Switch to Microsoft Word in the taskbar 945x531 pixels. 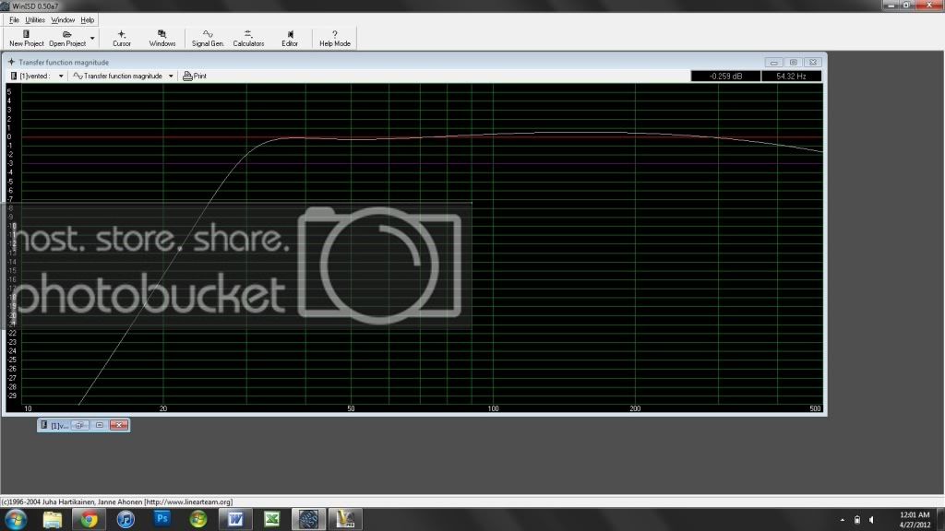click(235, 519)
